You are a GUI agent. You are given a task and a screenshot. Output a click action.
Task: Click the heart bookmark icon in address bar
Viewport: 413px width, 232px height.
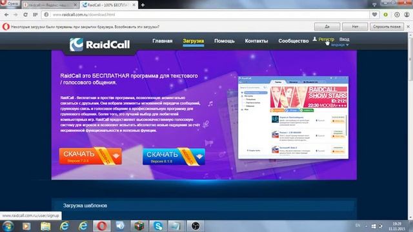click(374, 15)
